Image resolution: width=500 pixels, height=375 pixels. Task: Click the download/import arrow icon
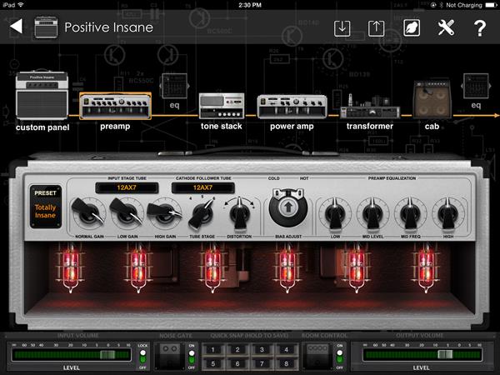pyautogui.click(x=342, y=28)
